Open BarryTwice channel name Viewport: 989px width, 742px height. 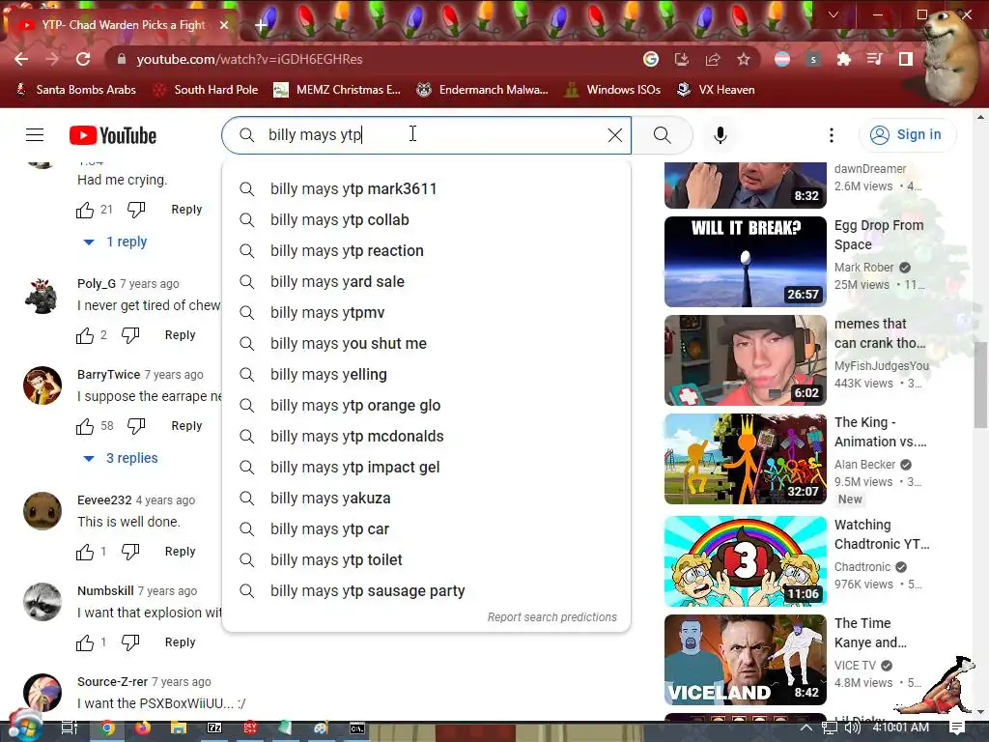coord(108,374)
